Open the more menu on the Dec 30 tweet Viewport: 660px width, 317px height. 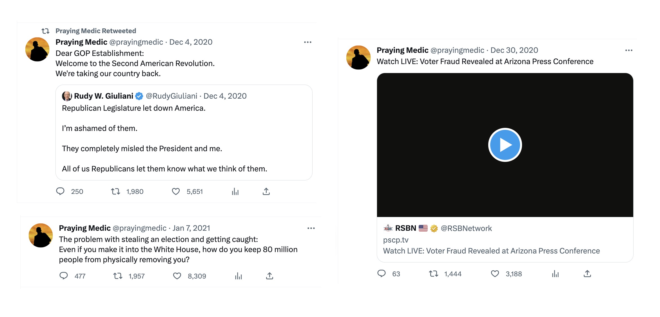click(628, 50)
